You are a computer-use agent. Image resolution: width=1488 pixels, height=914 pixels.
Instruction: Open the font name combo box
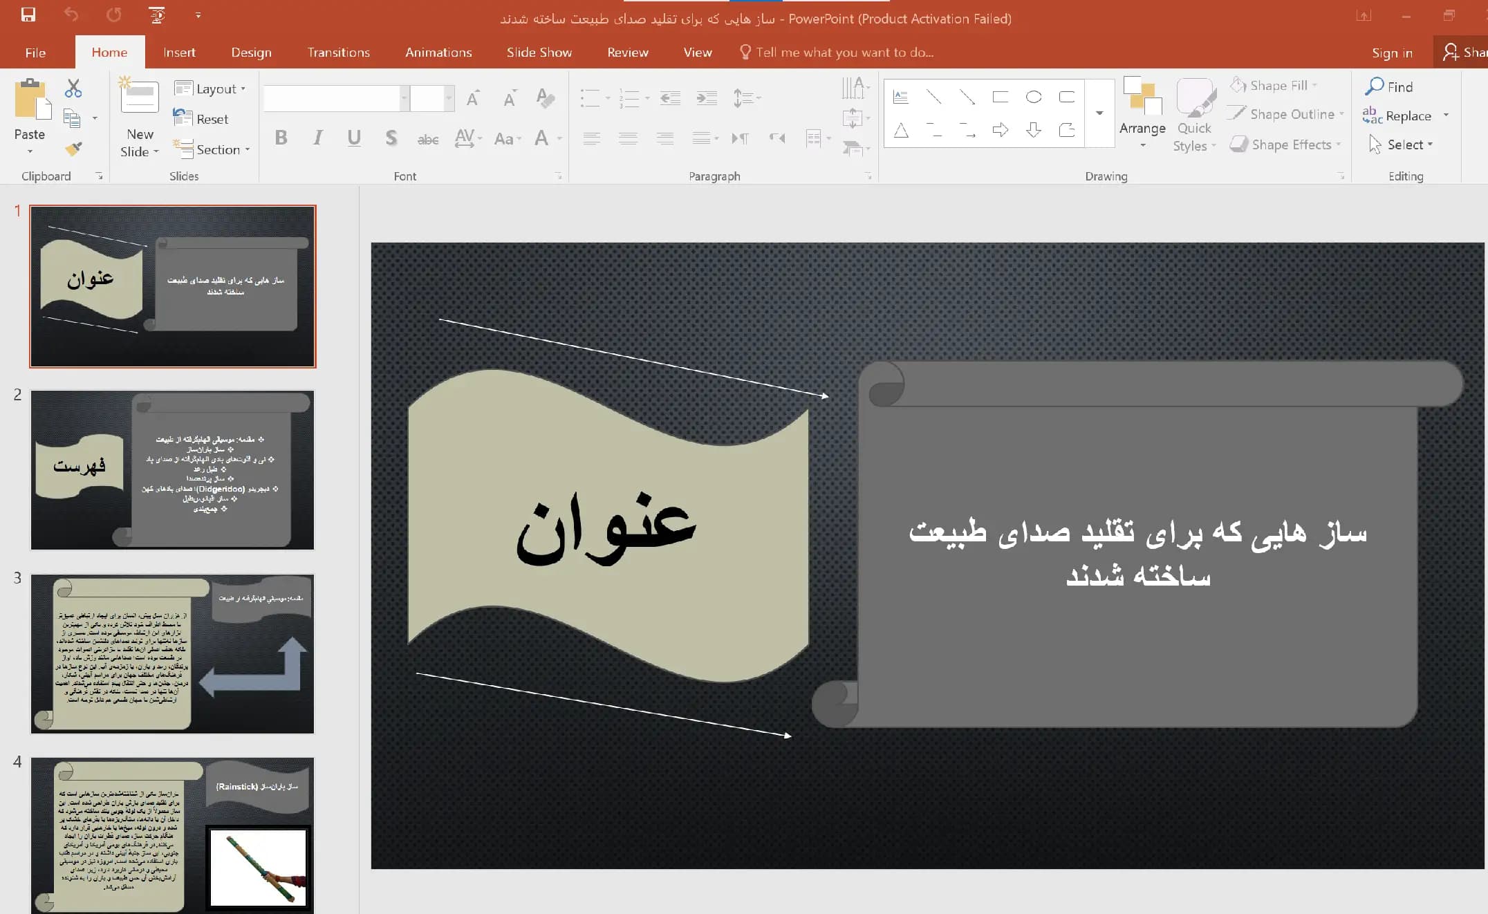coord(335,98)
